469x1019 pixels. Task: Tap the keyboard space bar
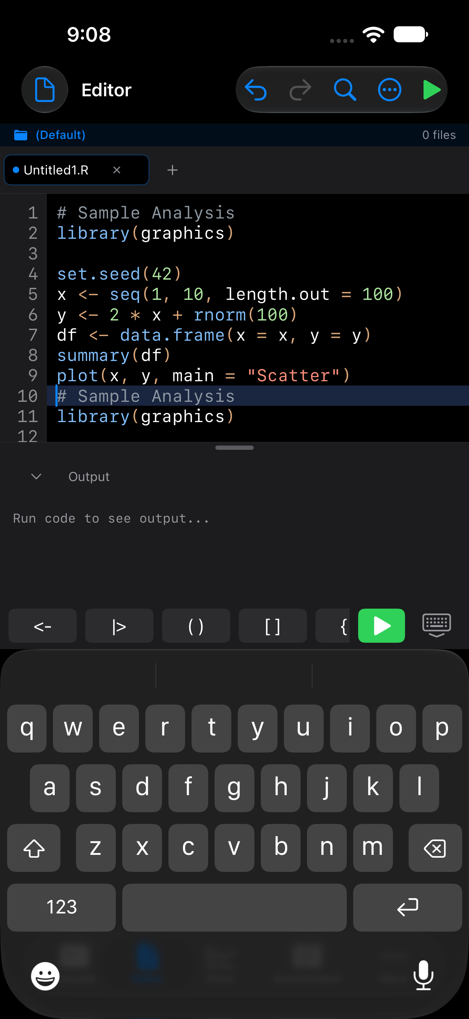(234, 907)
